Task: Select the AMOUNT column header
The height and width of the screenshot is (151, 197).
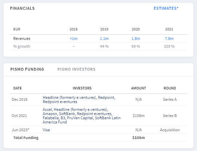Action: pyautogui.click(x=138, y=88)
